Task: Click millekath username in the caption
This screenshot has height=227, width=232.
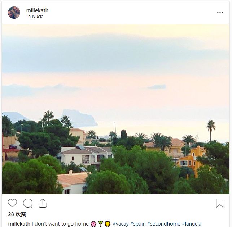Action: tap(19, 224)
